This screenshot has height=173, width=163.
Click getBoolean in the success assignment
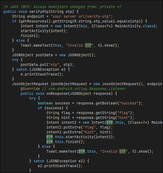pos(104,103)
